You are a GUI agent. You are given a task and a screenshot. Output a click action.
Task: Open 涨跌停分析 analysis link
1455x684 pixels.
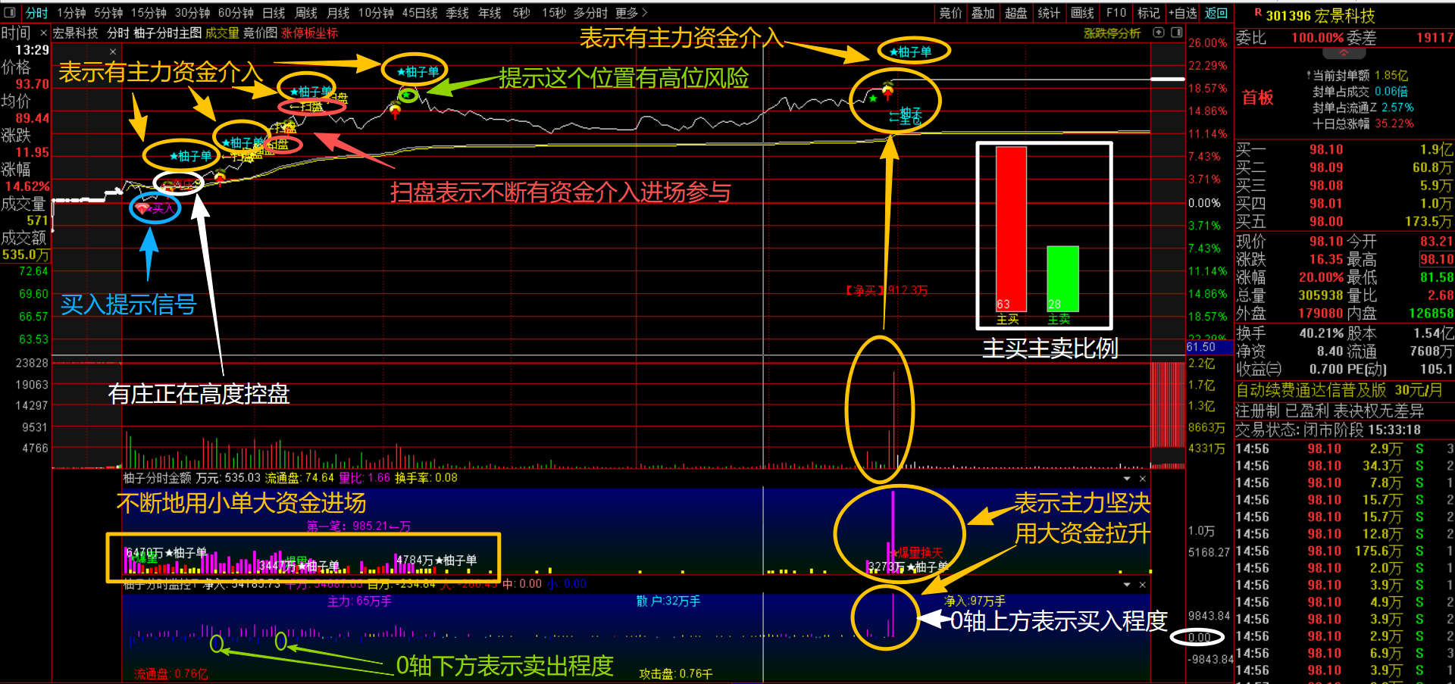pyautogui.click(x=1112, y=33)
